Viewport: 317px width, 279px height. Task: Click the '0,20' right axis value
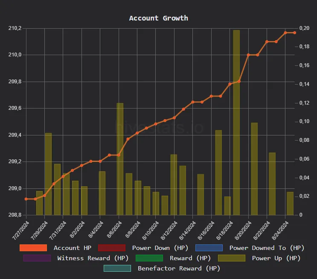[x=304, y=28]
